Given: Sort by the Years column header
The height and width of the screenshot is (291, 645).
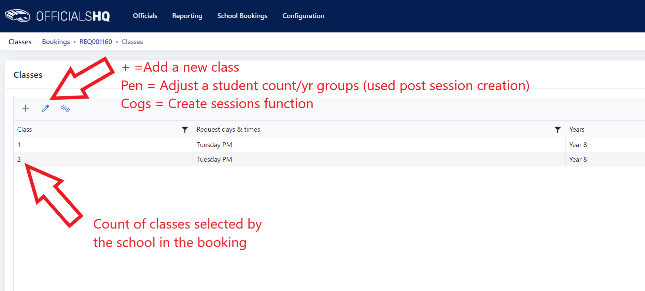Looking at the screenshot, I should point(577,129).
